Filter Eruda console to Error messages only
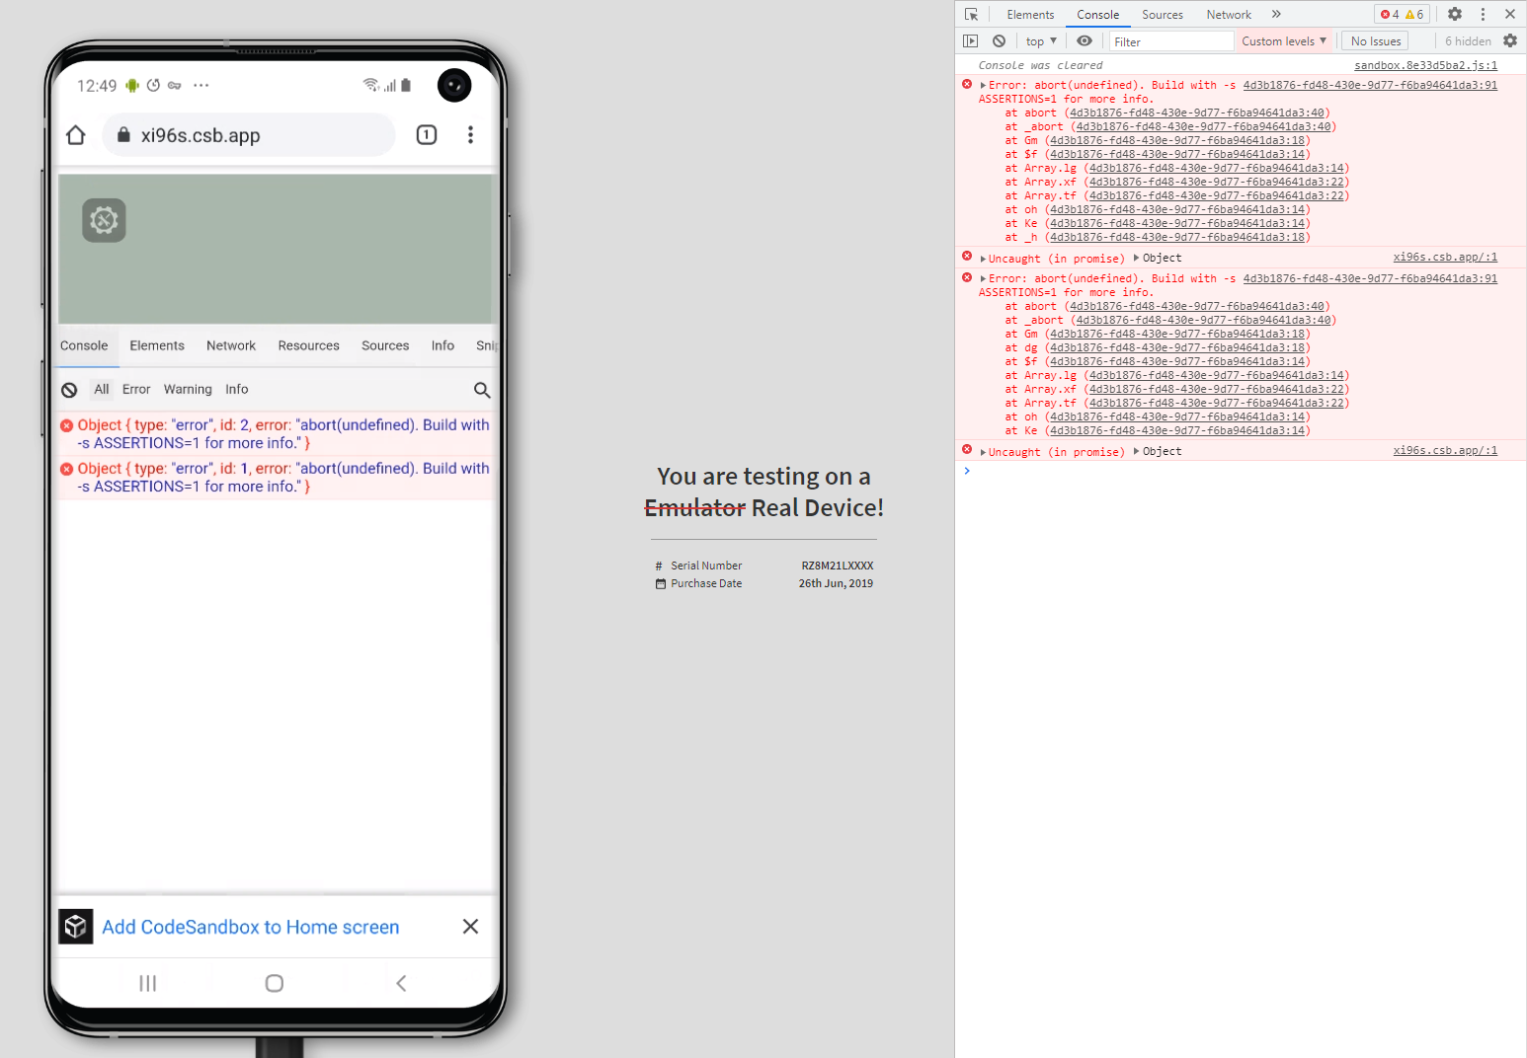This screenshot has height=1058, width=1527. coord(135,389)
